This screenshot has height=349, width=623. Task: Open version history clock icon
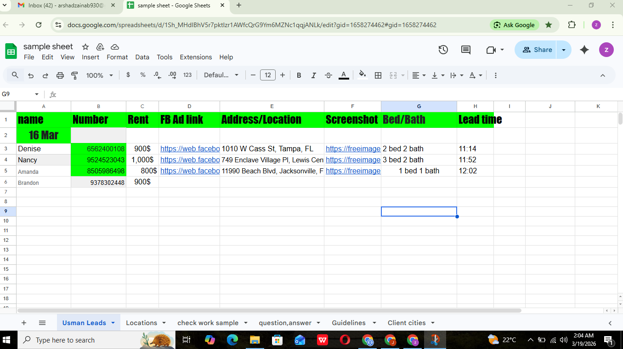tap(443, 50)
